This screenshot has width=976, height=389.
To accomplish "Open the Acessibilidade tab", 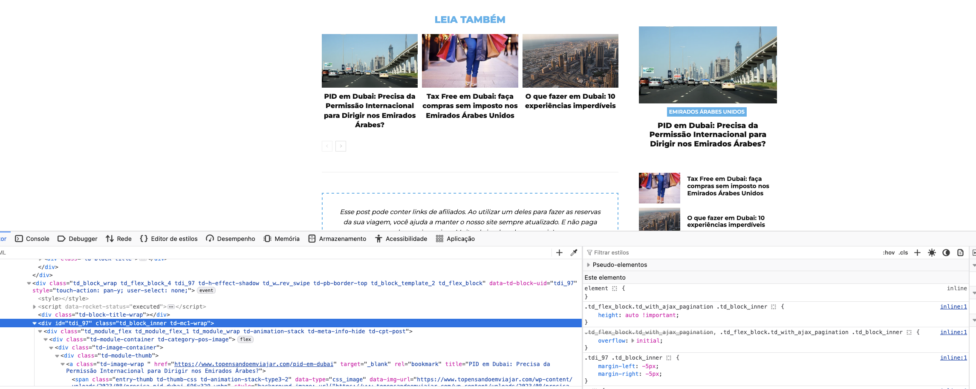I will click(x=401, y=239).
